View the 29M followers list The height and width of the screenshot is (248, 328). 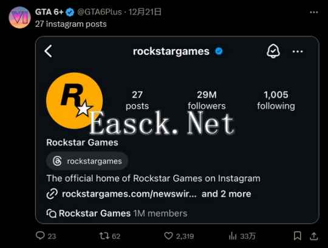coord(207,100)
